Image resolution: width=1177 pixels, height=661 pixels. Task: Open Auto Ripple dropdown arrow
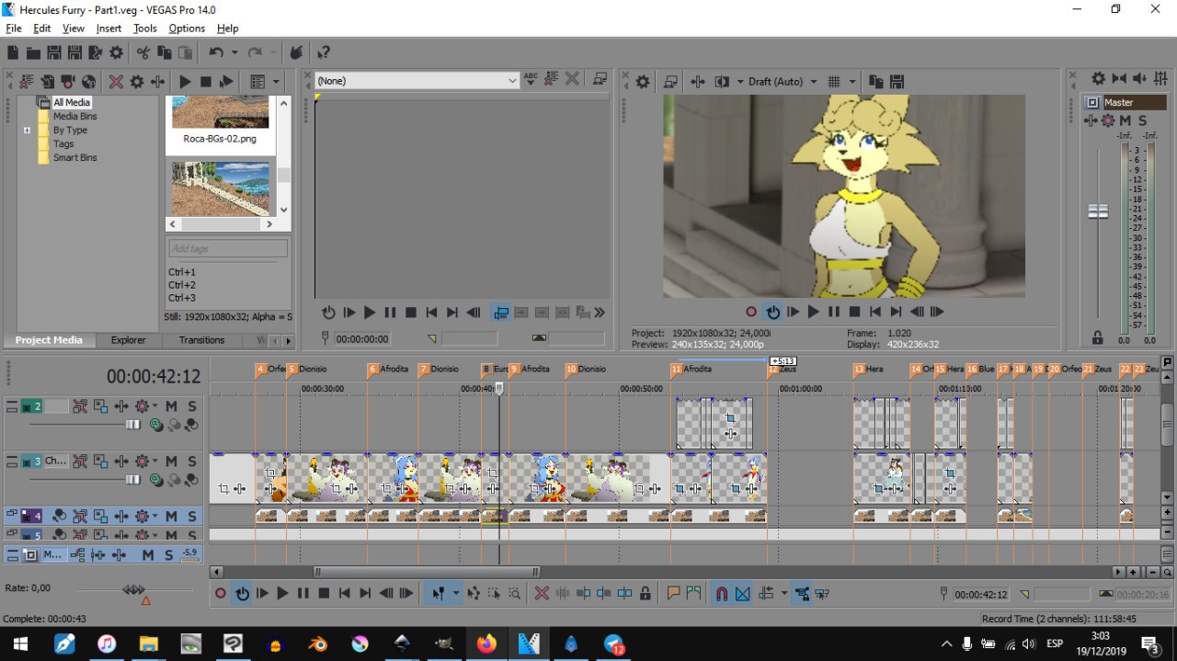[x=784, y=594]
